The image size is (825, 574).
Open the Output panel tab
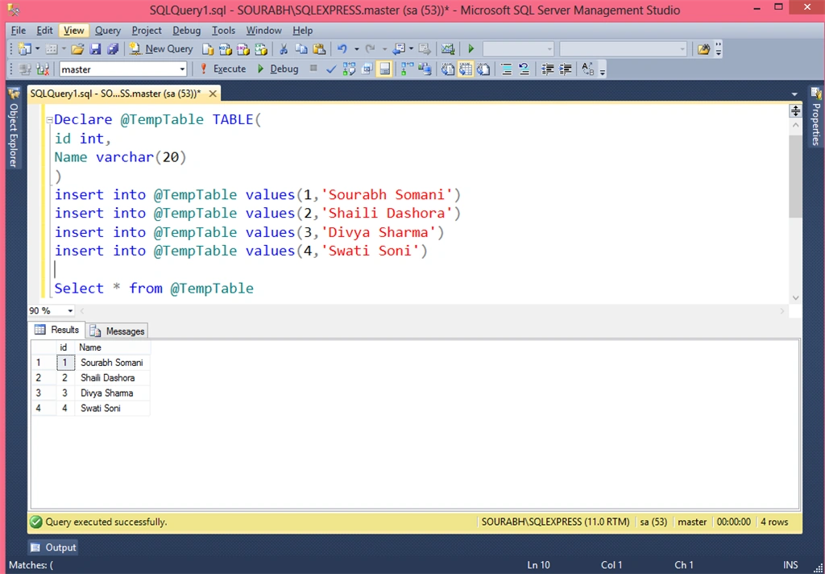pyautogui.click(x=53, y=547)
